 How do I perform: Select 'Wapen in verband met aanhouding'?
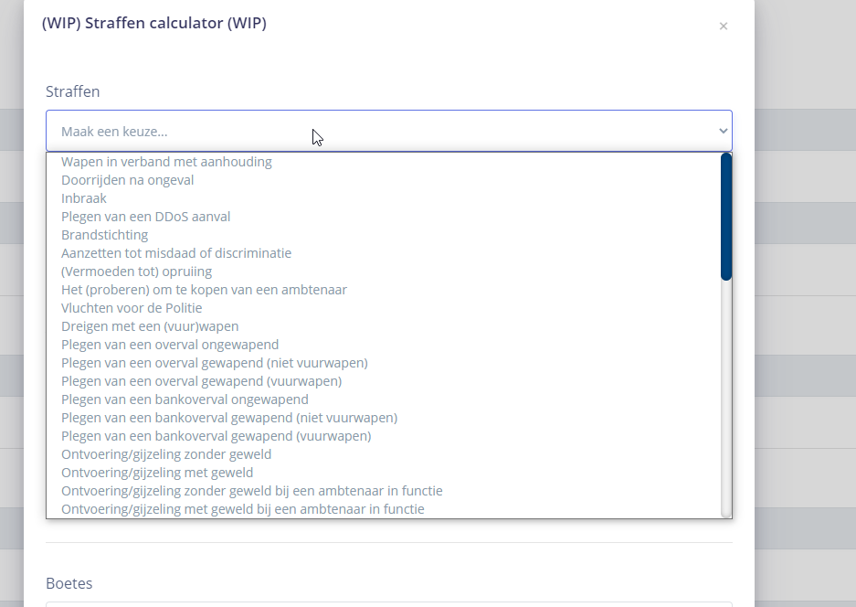pos(166,162)
